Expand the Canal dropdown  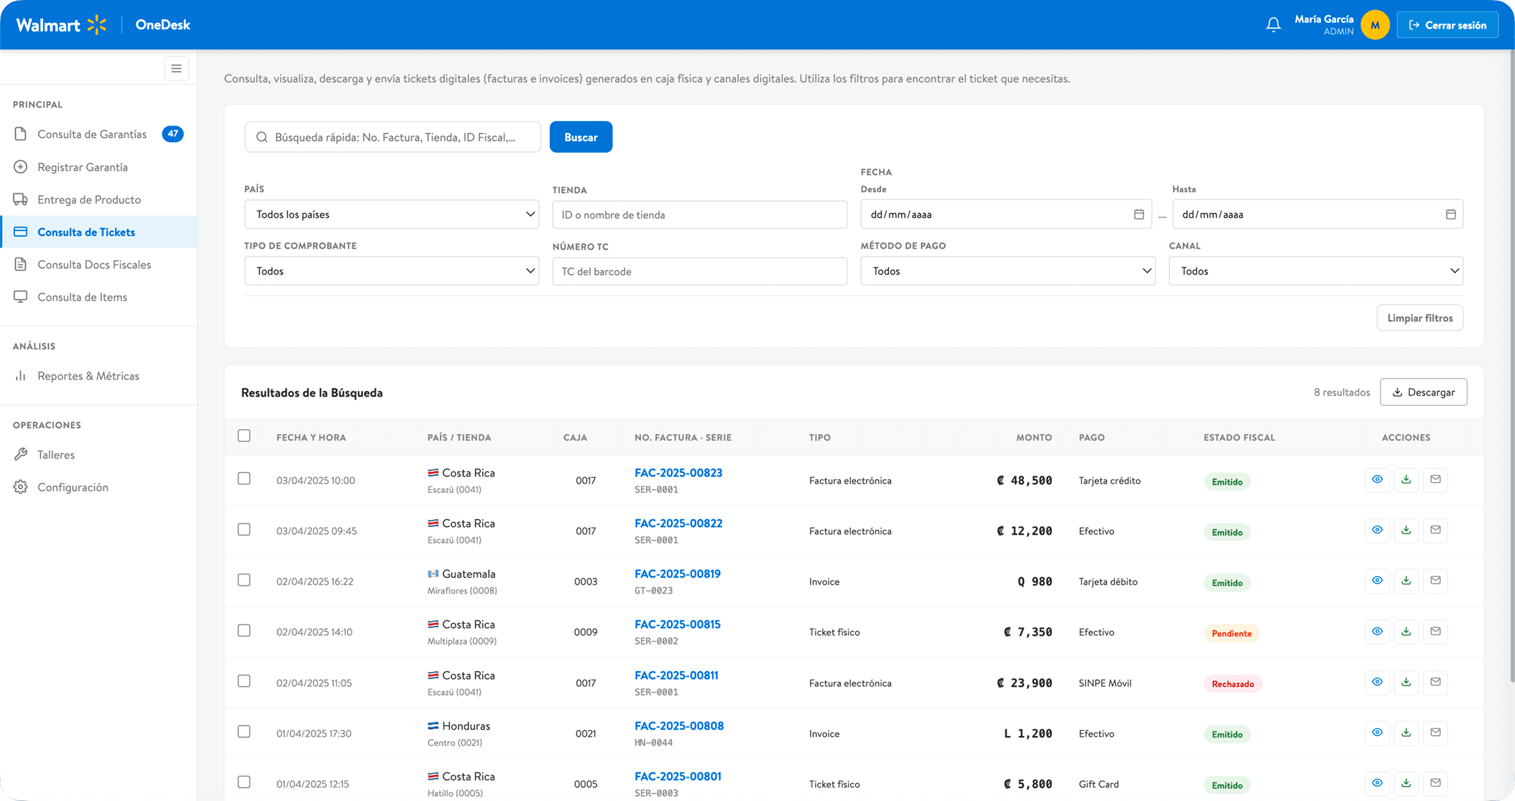tap(1316, 271)
